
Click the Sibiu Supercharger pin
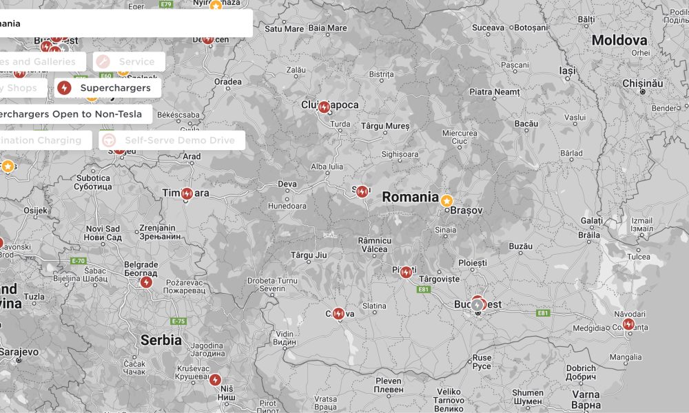362,191
